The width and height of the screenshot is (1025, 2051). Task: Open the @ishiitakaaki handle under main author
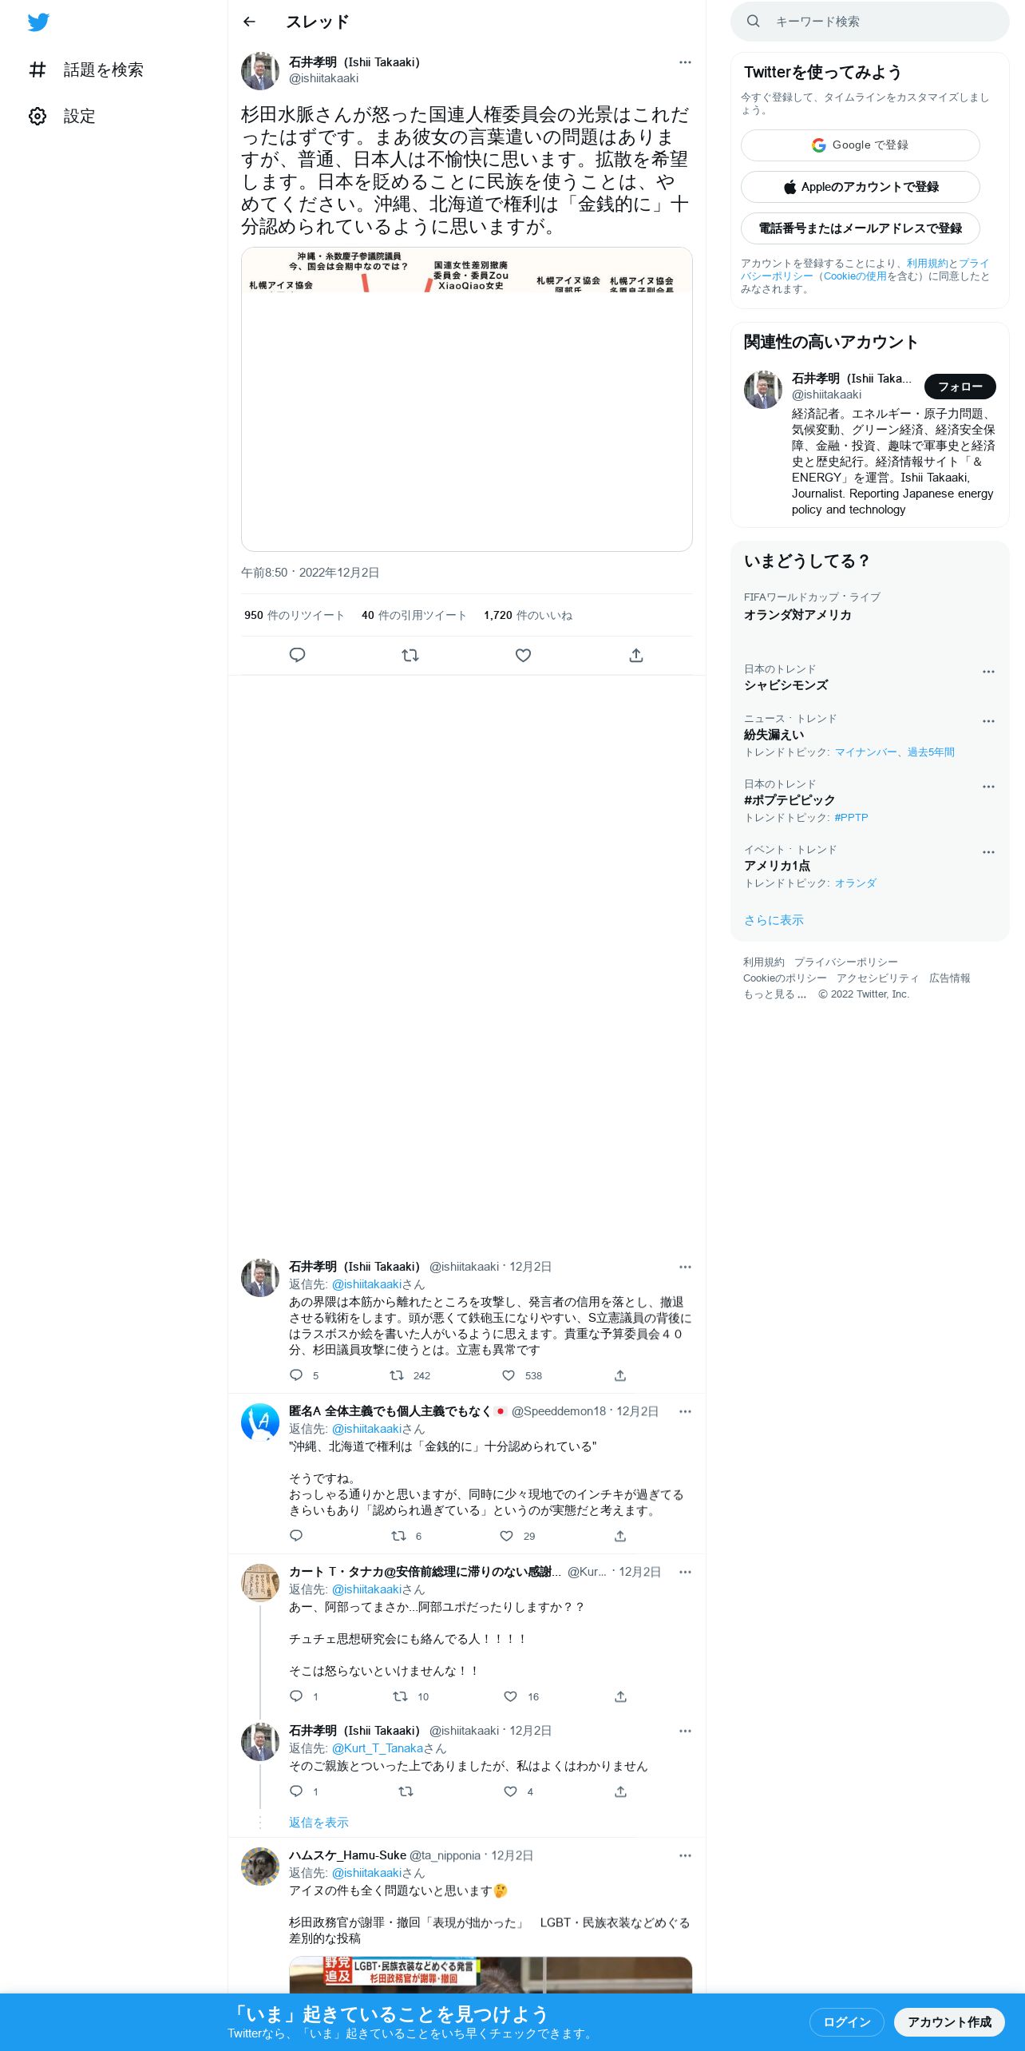coord(323,78)
